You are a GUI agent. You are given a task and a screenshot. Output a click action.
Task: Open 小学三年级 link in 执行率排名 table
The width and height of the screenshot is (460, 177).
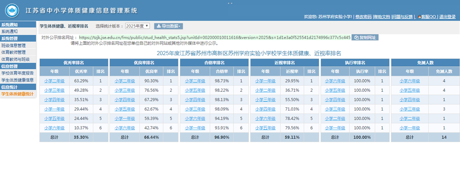tap(335, 109)
